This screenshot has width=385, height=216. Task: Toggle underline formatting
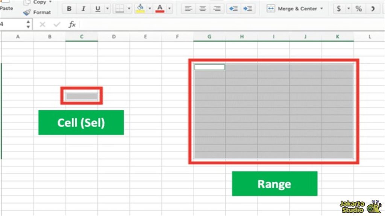(97, 8)
